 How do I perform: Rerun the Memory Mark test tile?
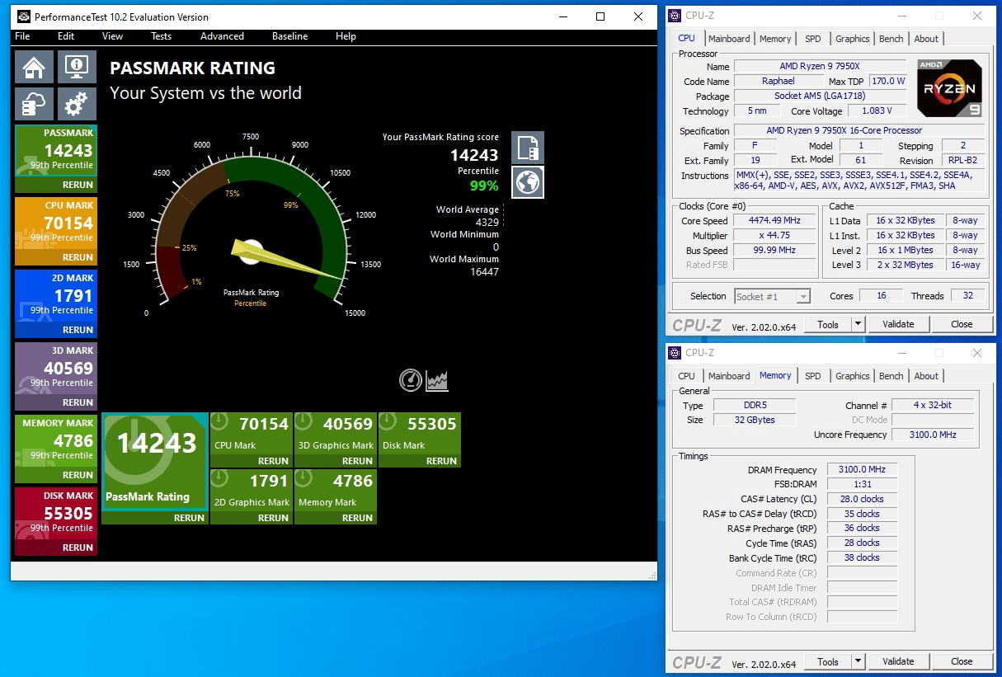[x=357, y=518]
